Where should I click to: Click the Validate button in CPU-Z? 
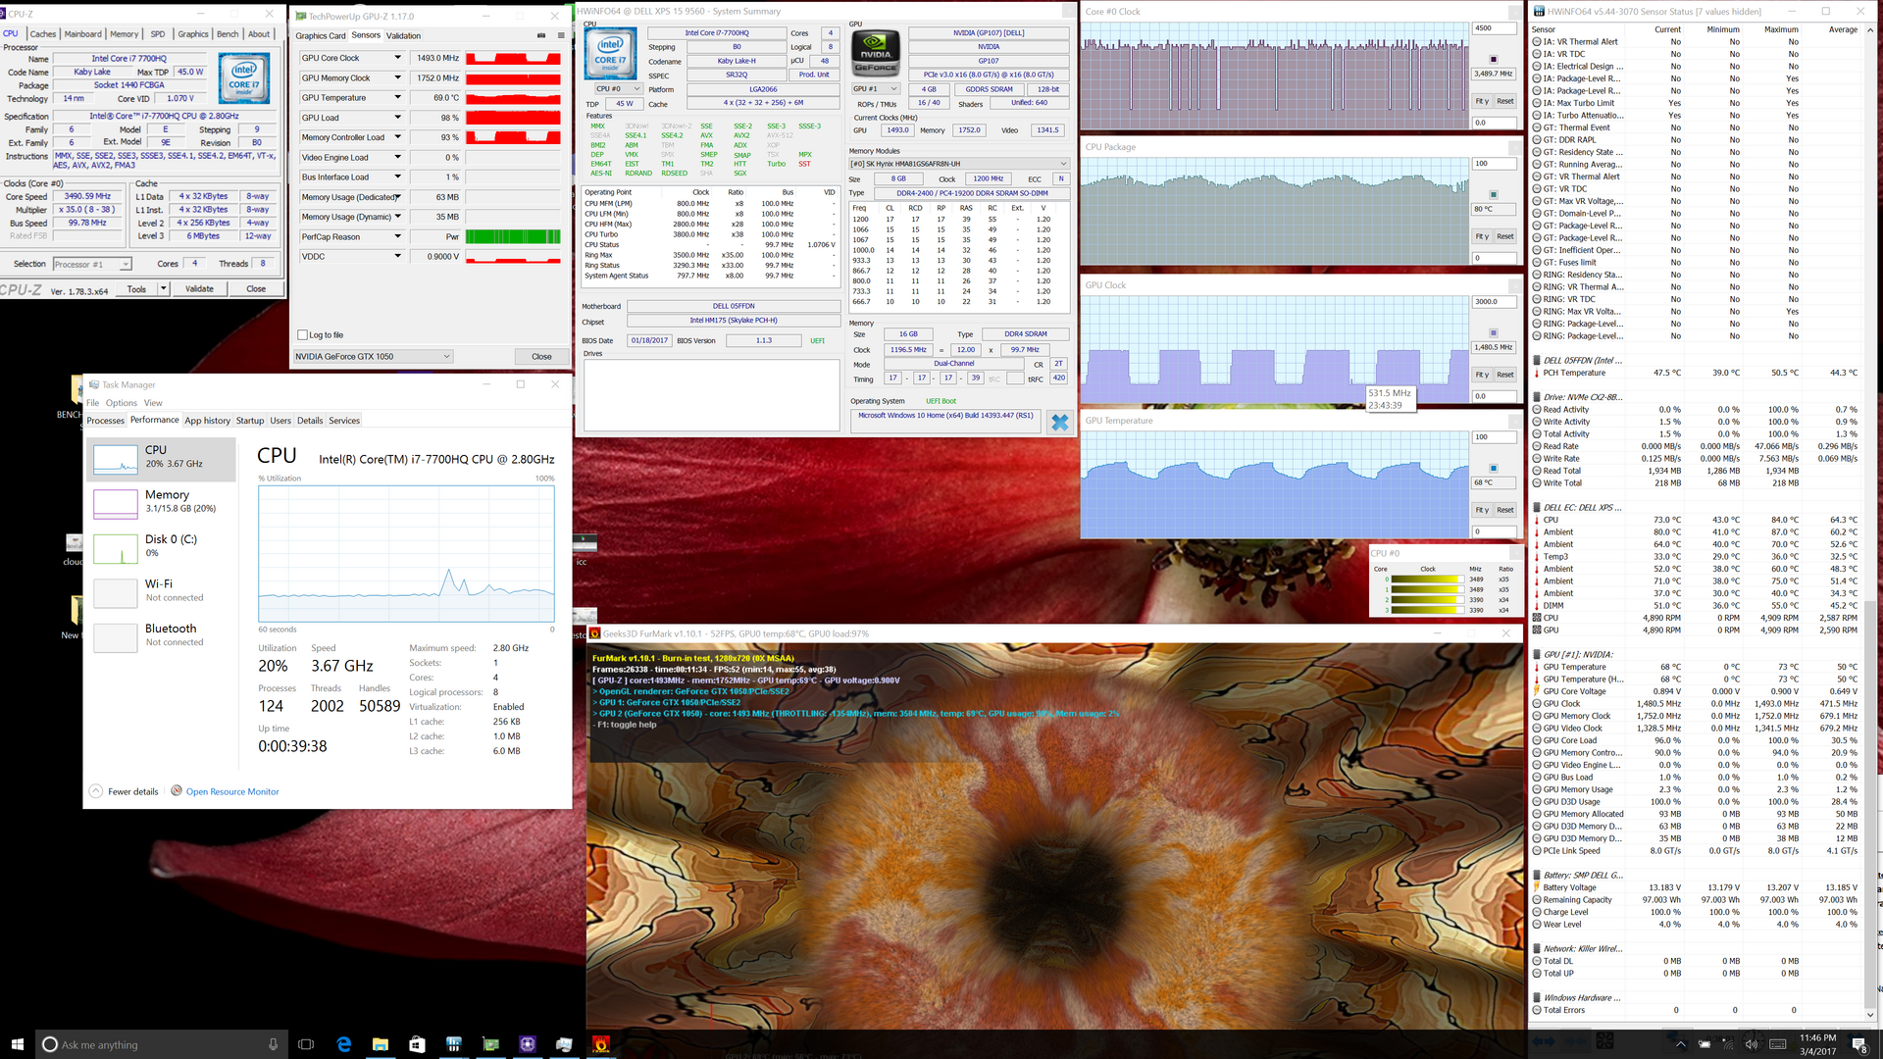[x=199, y=289]
